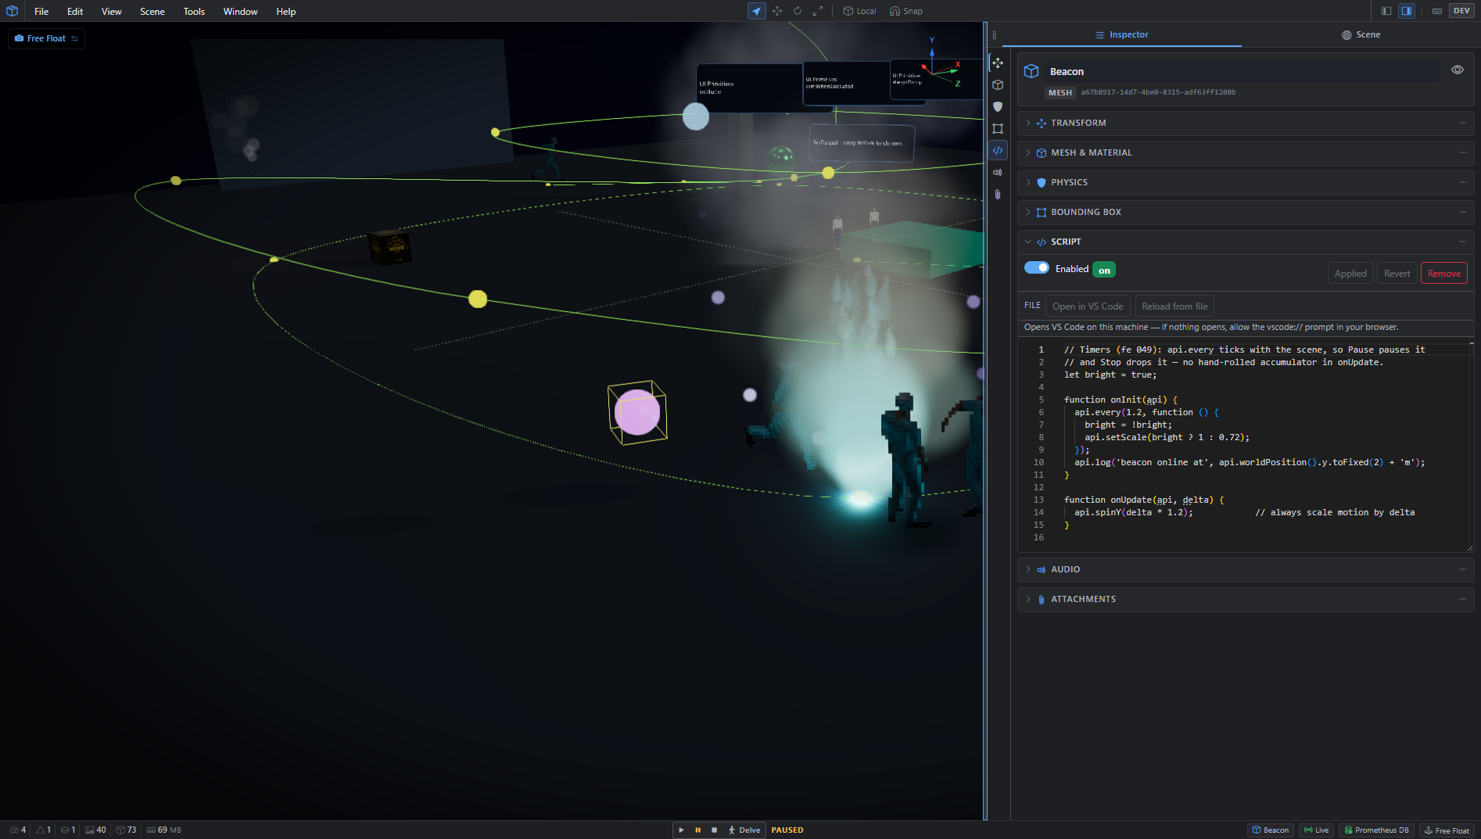
Task: Activate the move (translate) gizmo tool
Action: [777, 11]
